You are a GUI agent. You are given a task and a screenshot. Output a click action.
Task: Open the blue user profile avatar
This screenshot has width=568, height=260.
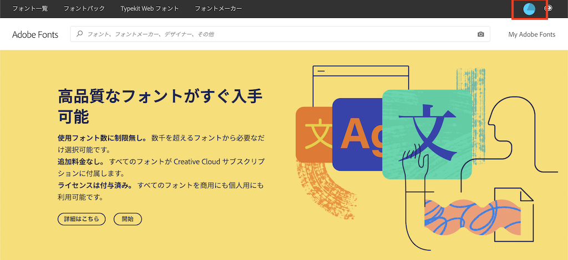tap(529, 9)
